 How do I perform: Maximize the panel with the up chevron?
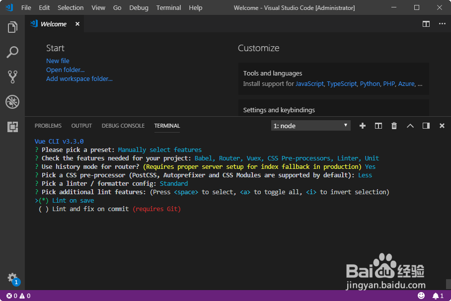pyautogui.click(x=410, y=126)
